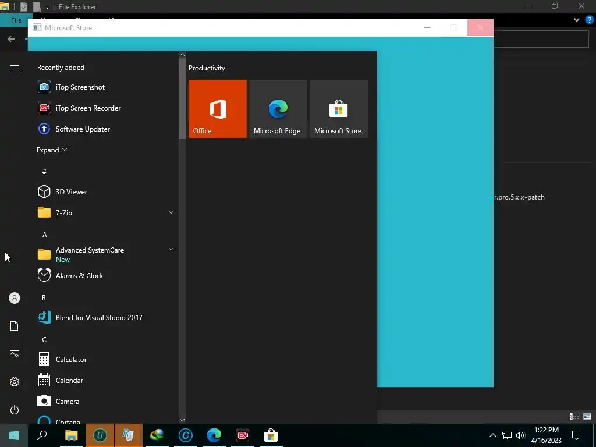Click the iTop Screen Recorder taskbar icon
Screen dimensions: 596x447
point(243,435)
